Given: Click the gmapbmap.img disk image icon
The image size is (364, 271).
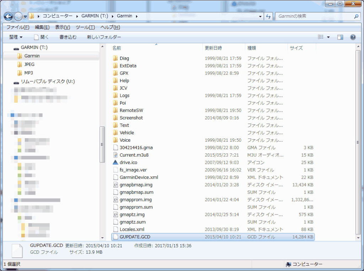Looking at the screenshot, I should [116, 185].
